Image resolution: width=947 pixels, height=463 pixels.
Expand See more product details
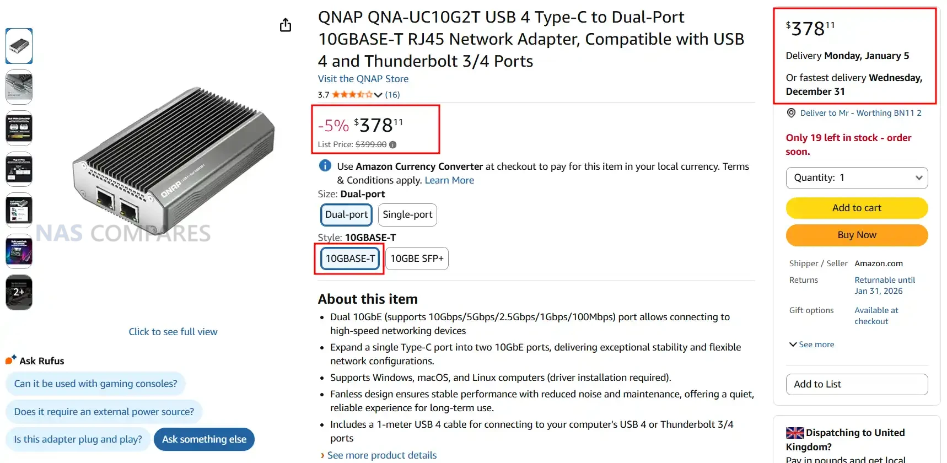381,455
